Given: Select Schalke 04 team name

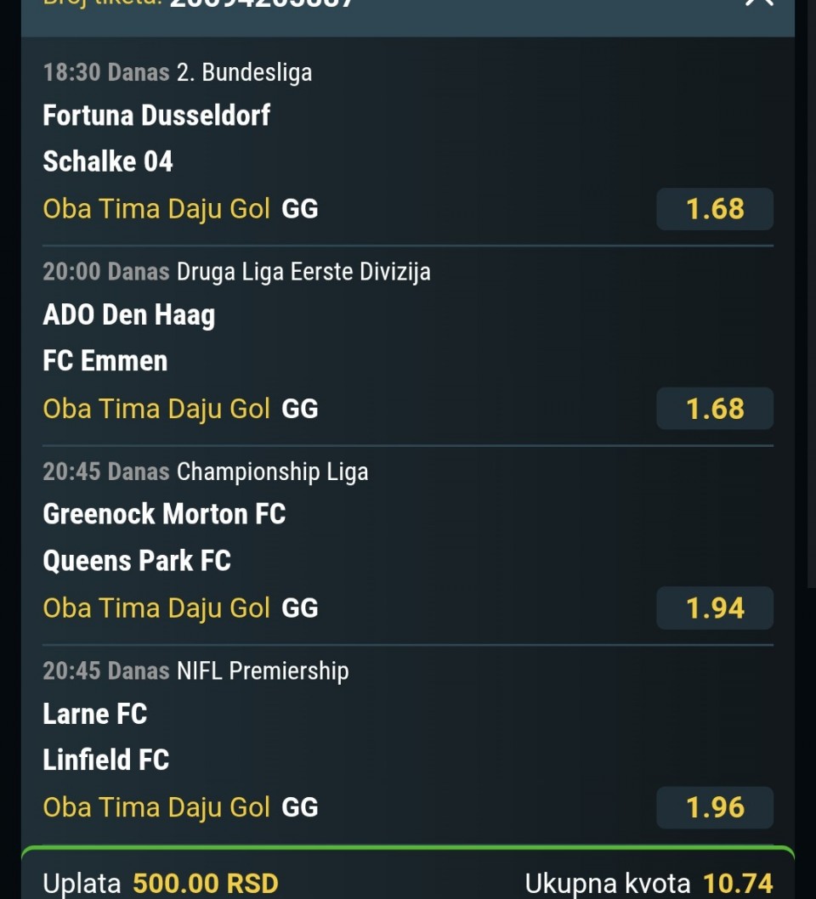Looking at the screenshot, I should pyautogui.click(x=108, y=161).
